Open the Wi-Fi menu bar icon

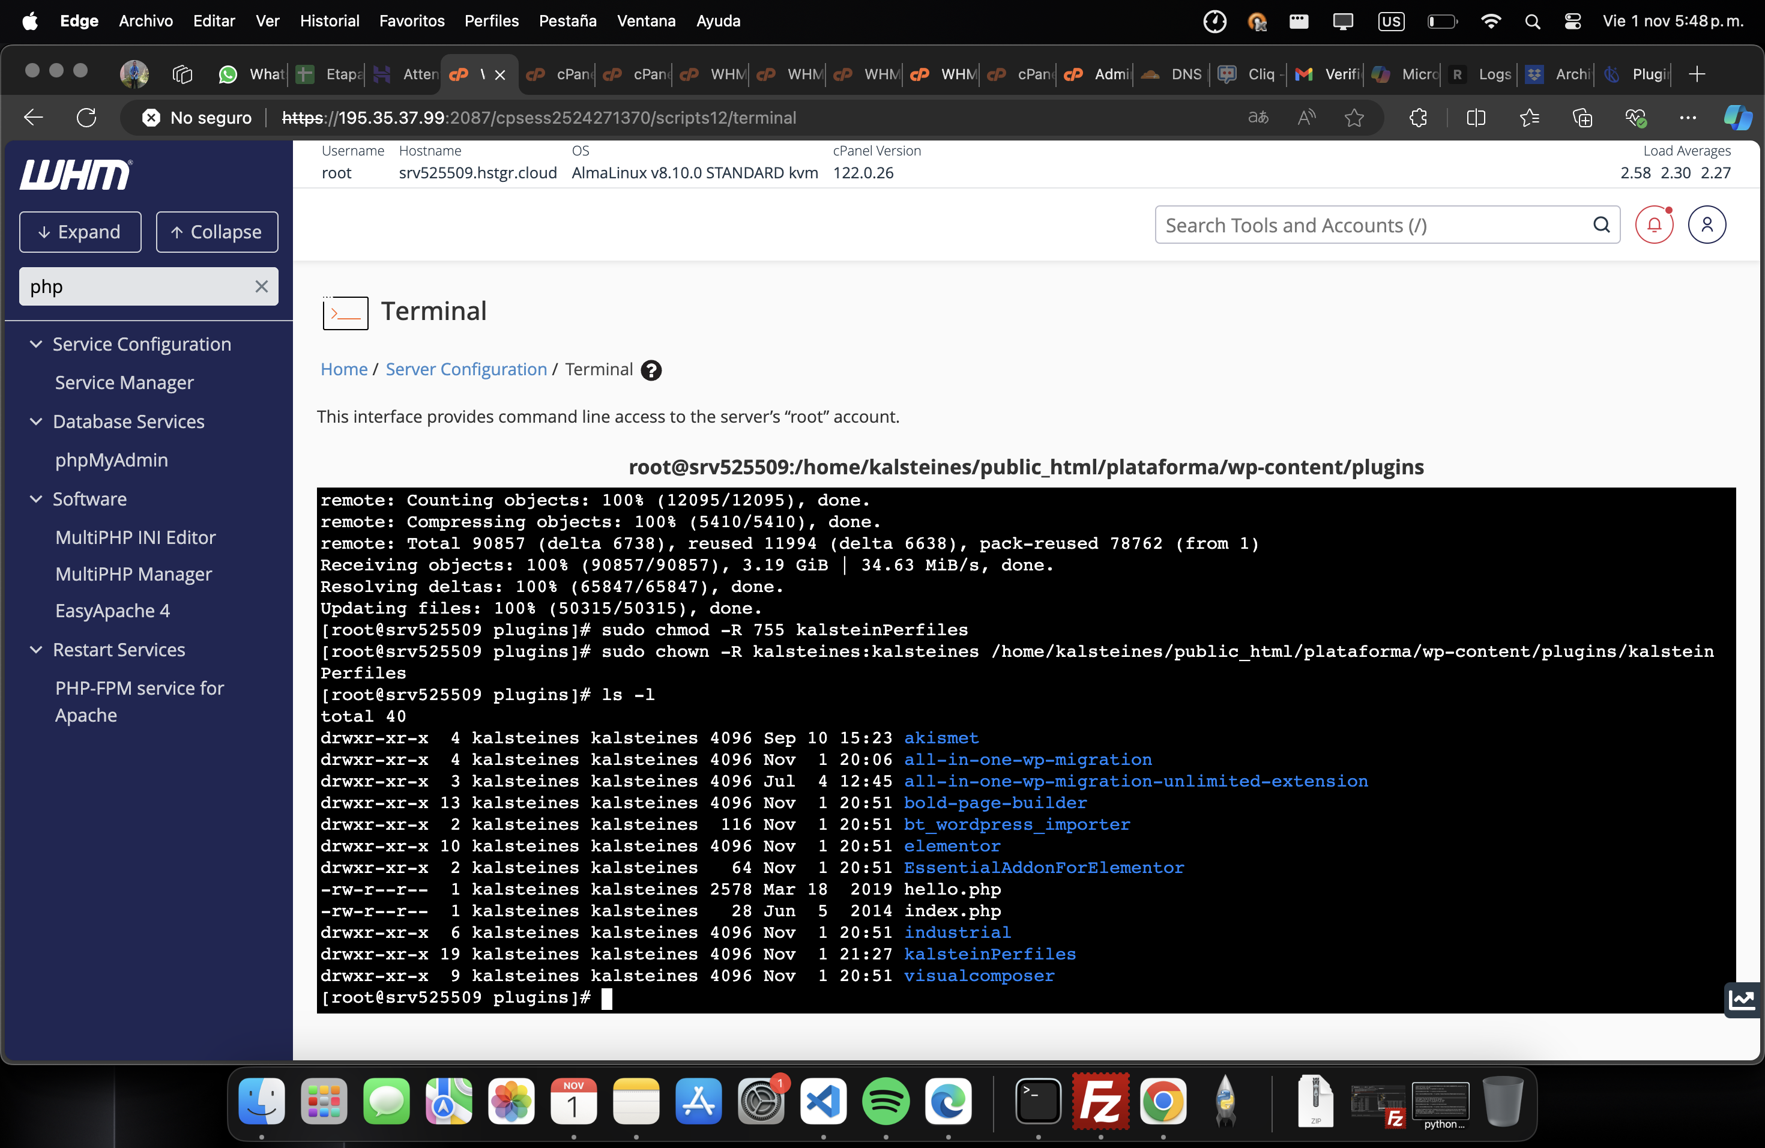click(x=1491, y=21)
